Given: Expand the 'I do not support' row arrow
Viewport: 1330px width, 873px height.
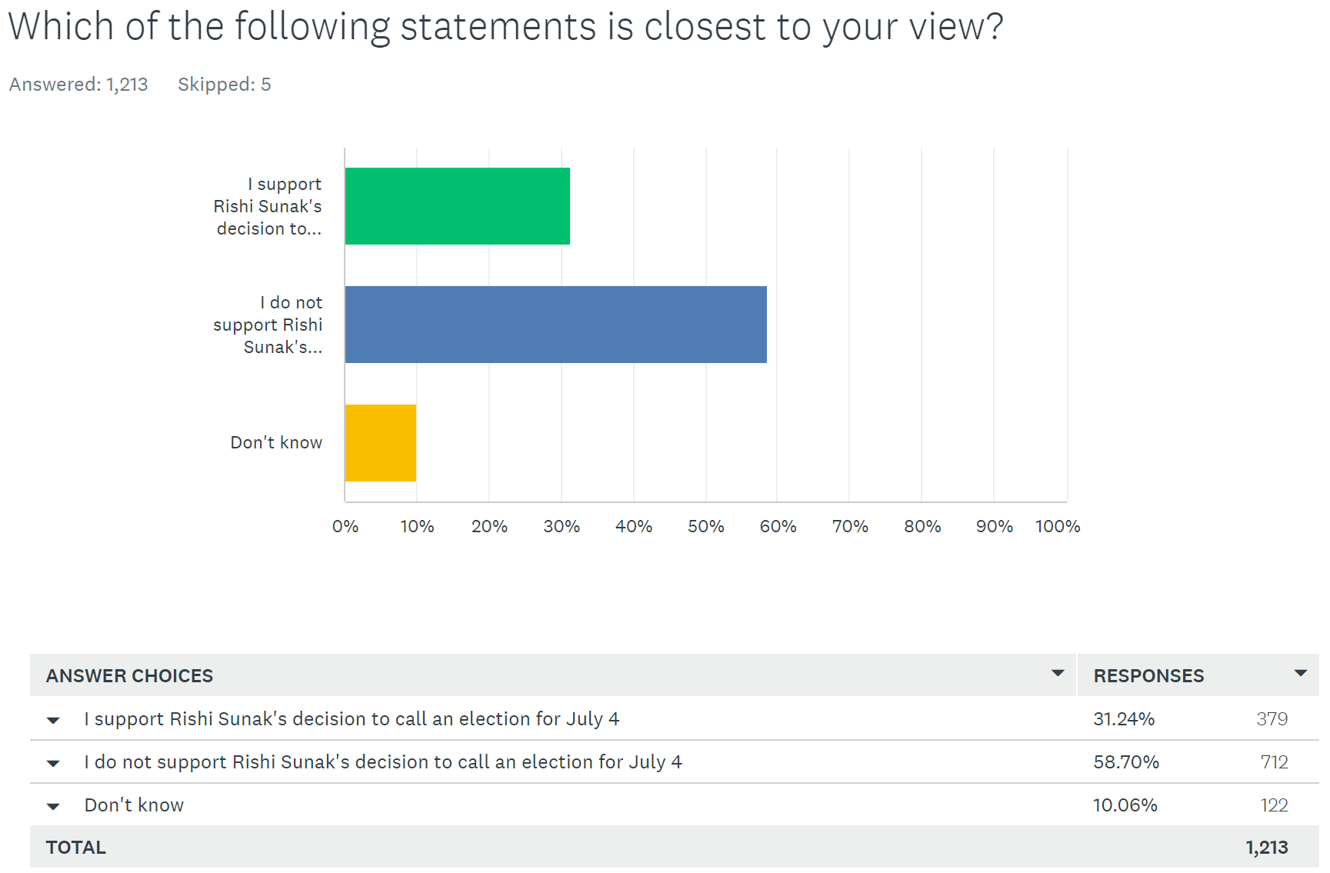Looking at the screenshot, I should click(x=53, y=764).
